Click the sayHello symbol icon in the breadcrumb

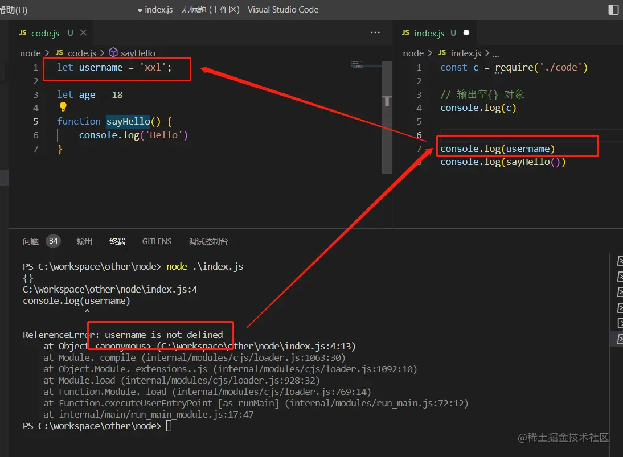tap(113, 52)
